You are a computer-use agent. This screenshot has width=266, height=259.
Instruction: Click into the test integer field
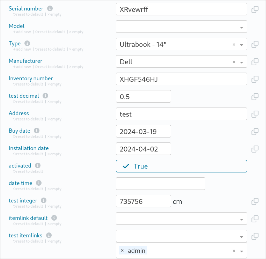[x=143, y=201]
